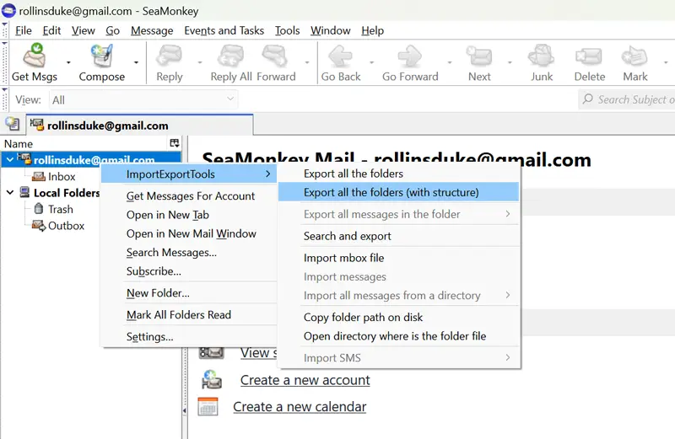Click the Create a new account link
The height and width of the screenshot is (439, 675).
tap(305, 380)
